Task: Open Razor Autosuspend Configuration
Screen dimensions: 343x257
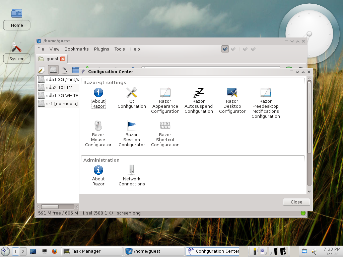Action: pos(199,100)
